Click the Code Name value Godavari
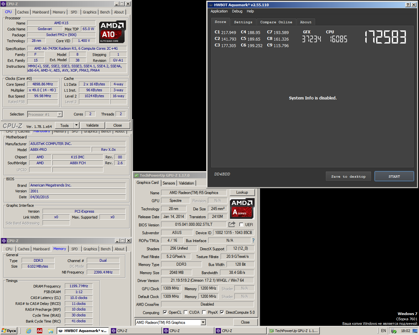419x335 pixels. [45, 29]
